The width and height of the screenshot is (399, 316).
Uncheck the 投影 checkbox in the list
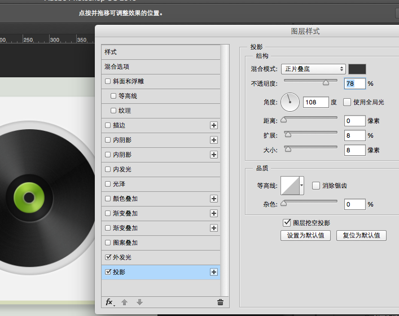click(x=108, y=272)
